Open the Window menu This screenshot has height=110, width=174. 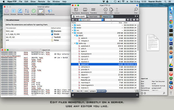(56, 1)
